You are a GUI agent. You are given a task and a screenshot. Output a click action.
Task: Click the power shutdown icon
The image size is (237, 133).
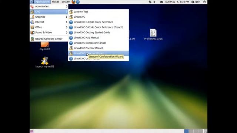point(204,2)
